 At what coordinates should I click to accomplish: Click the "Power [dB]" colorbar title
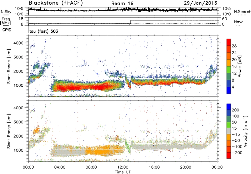[x=239, y=66]
